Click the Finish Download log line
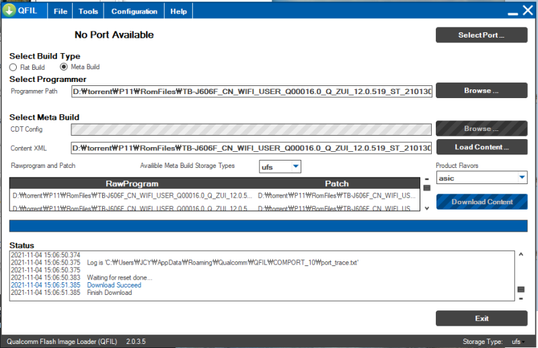Image resolution: width=538 pixels, height=348 pixels. 110,292
